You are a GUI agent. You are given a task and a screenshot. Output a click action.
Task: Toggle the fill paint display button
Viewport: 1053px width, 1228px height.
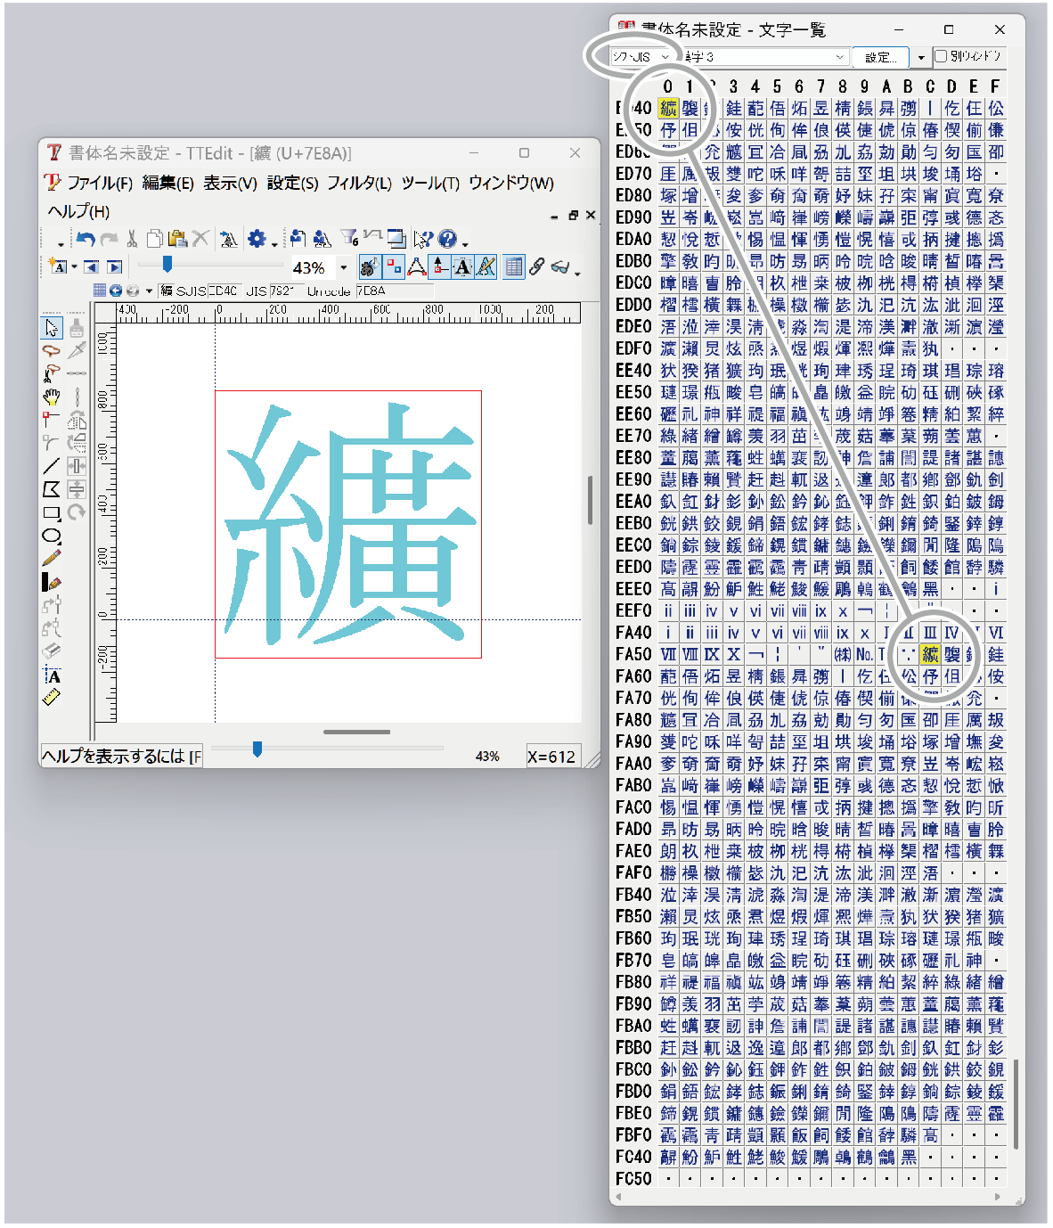click(x=370, y=266)
